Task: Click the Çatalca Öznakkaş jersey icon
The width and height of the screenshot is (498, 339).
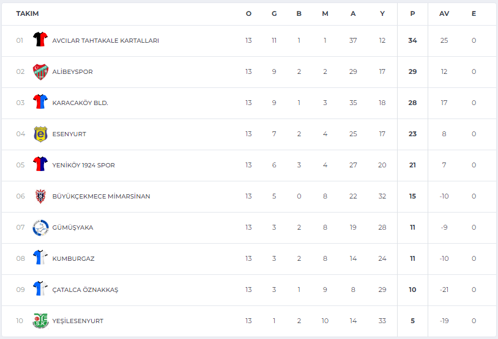Action: [x=40, y=288]
